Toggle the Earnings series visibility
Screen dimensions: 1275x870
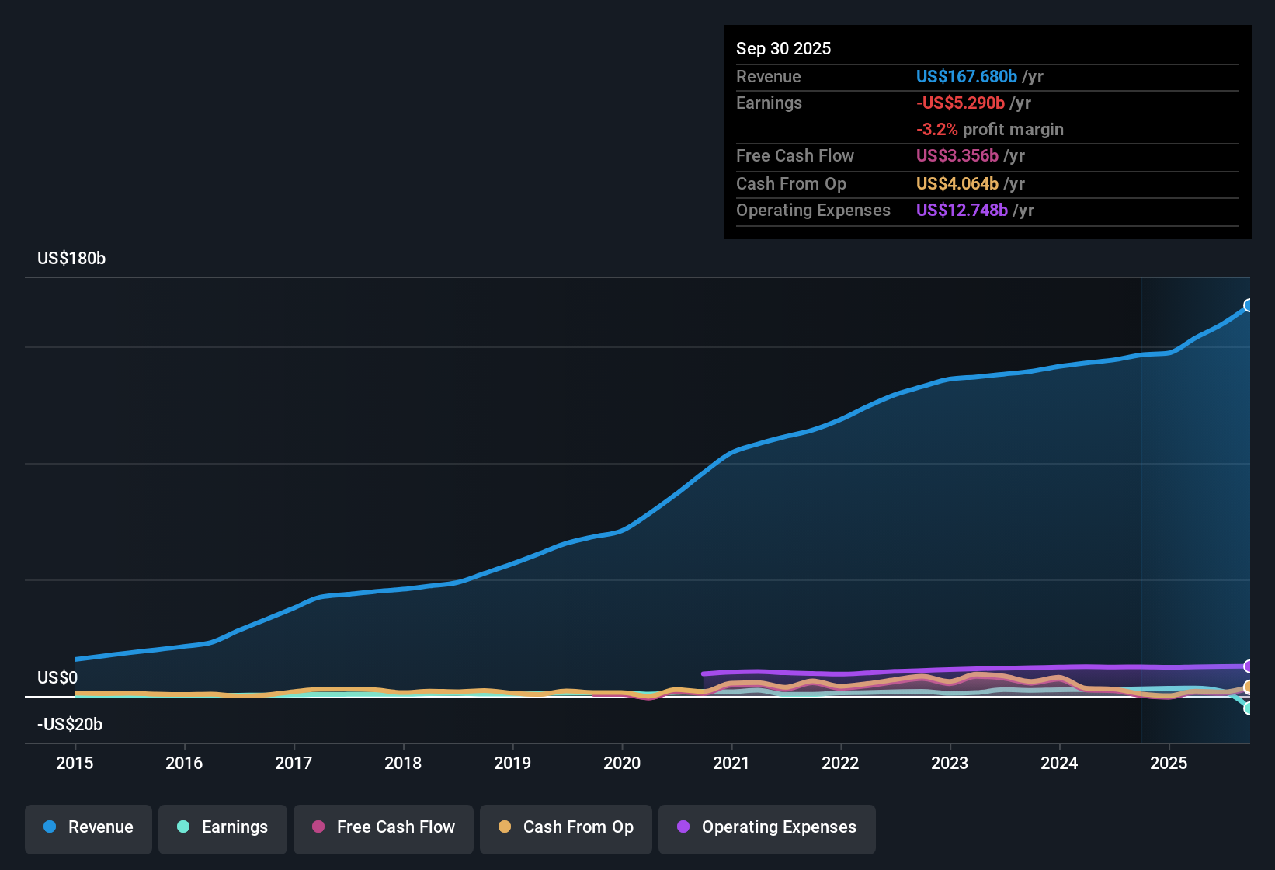[223, 827]
